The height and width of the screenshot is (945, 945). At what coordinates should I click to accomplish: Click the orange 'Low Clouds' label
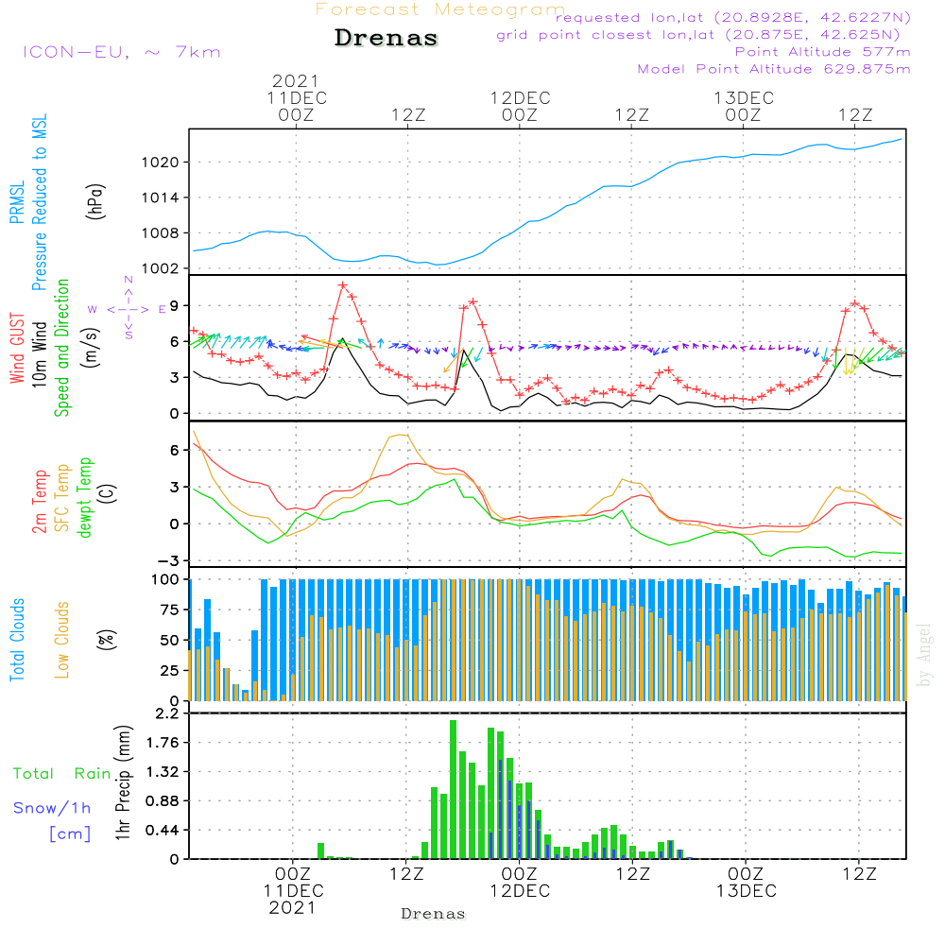(x=62, y=640)
